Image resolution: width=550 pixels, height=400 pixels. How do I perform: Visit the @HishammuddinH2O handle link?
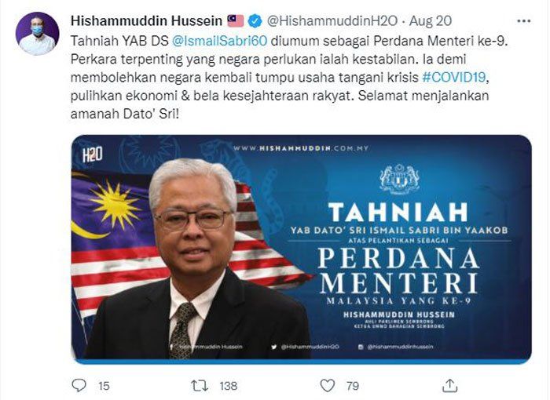tap(332, 21)
